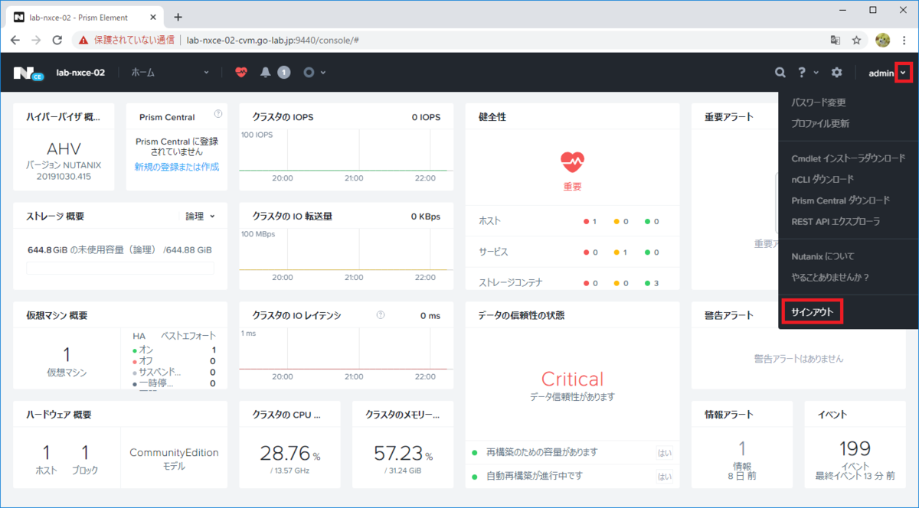
Task: Choose Cmdlet インストーラダウンロード
Action: [x=849, y=158]
